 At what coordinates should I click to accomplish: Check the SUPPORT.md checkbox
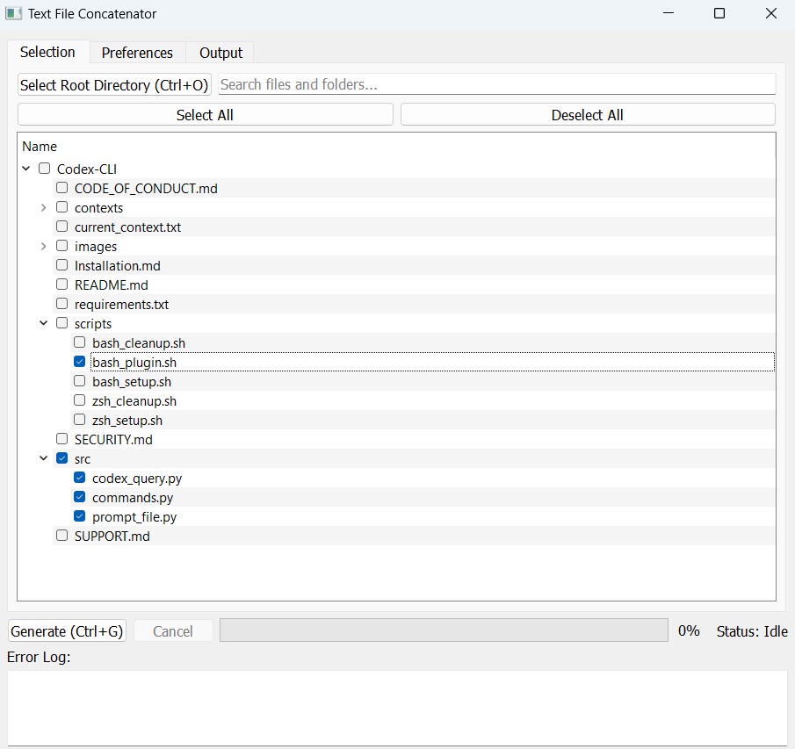click(x=61, y=536)
